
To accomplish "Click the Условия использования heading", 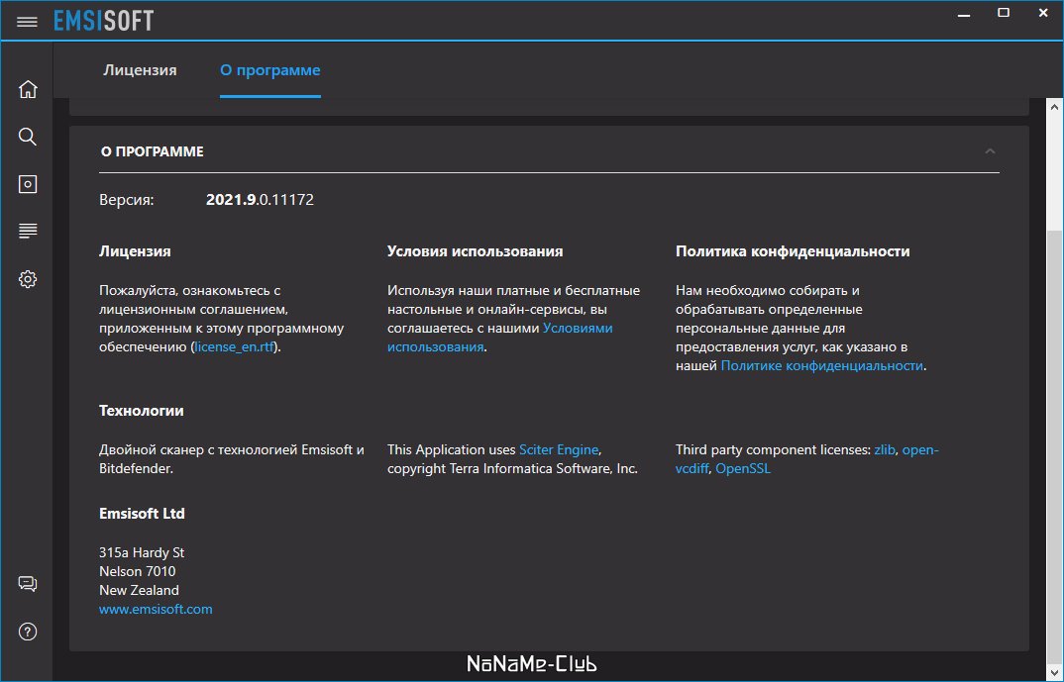I will 475,250.
